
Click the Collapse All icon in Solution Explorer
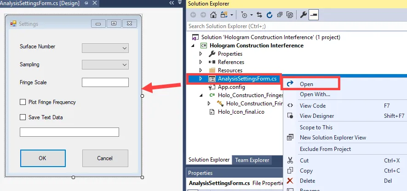point(280,15)
